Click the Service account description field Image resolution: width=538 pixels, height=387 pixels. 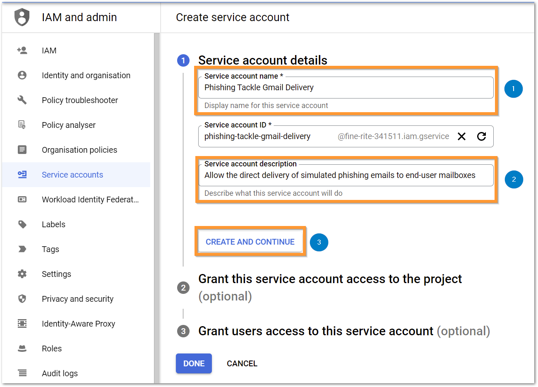[x=346, y=175]
